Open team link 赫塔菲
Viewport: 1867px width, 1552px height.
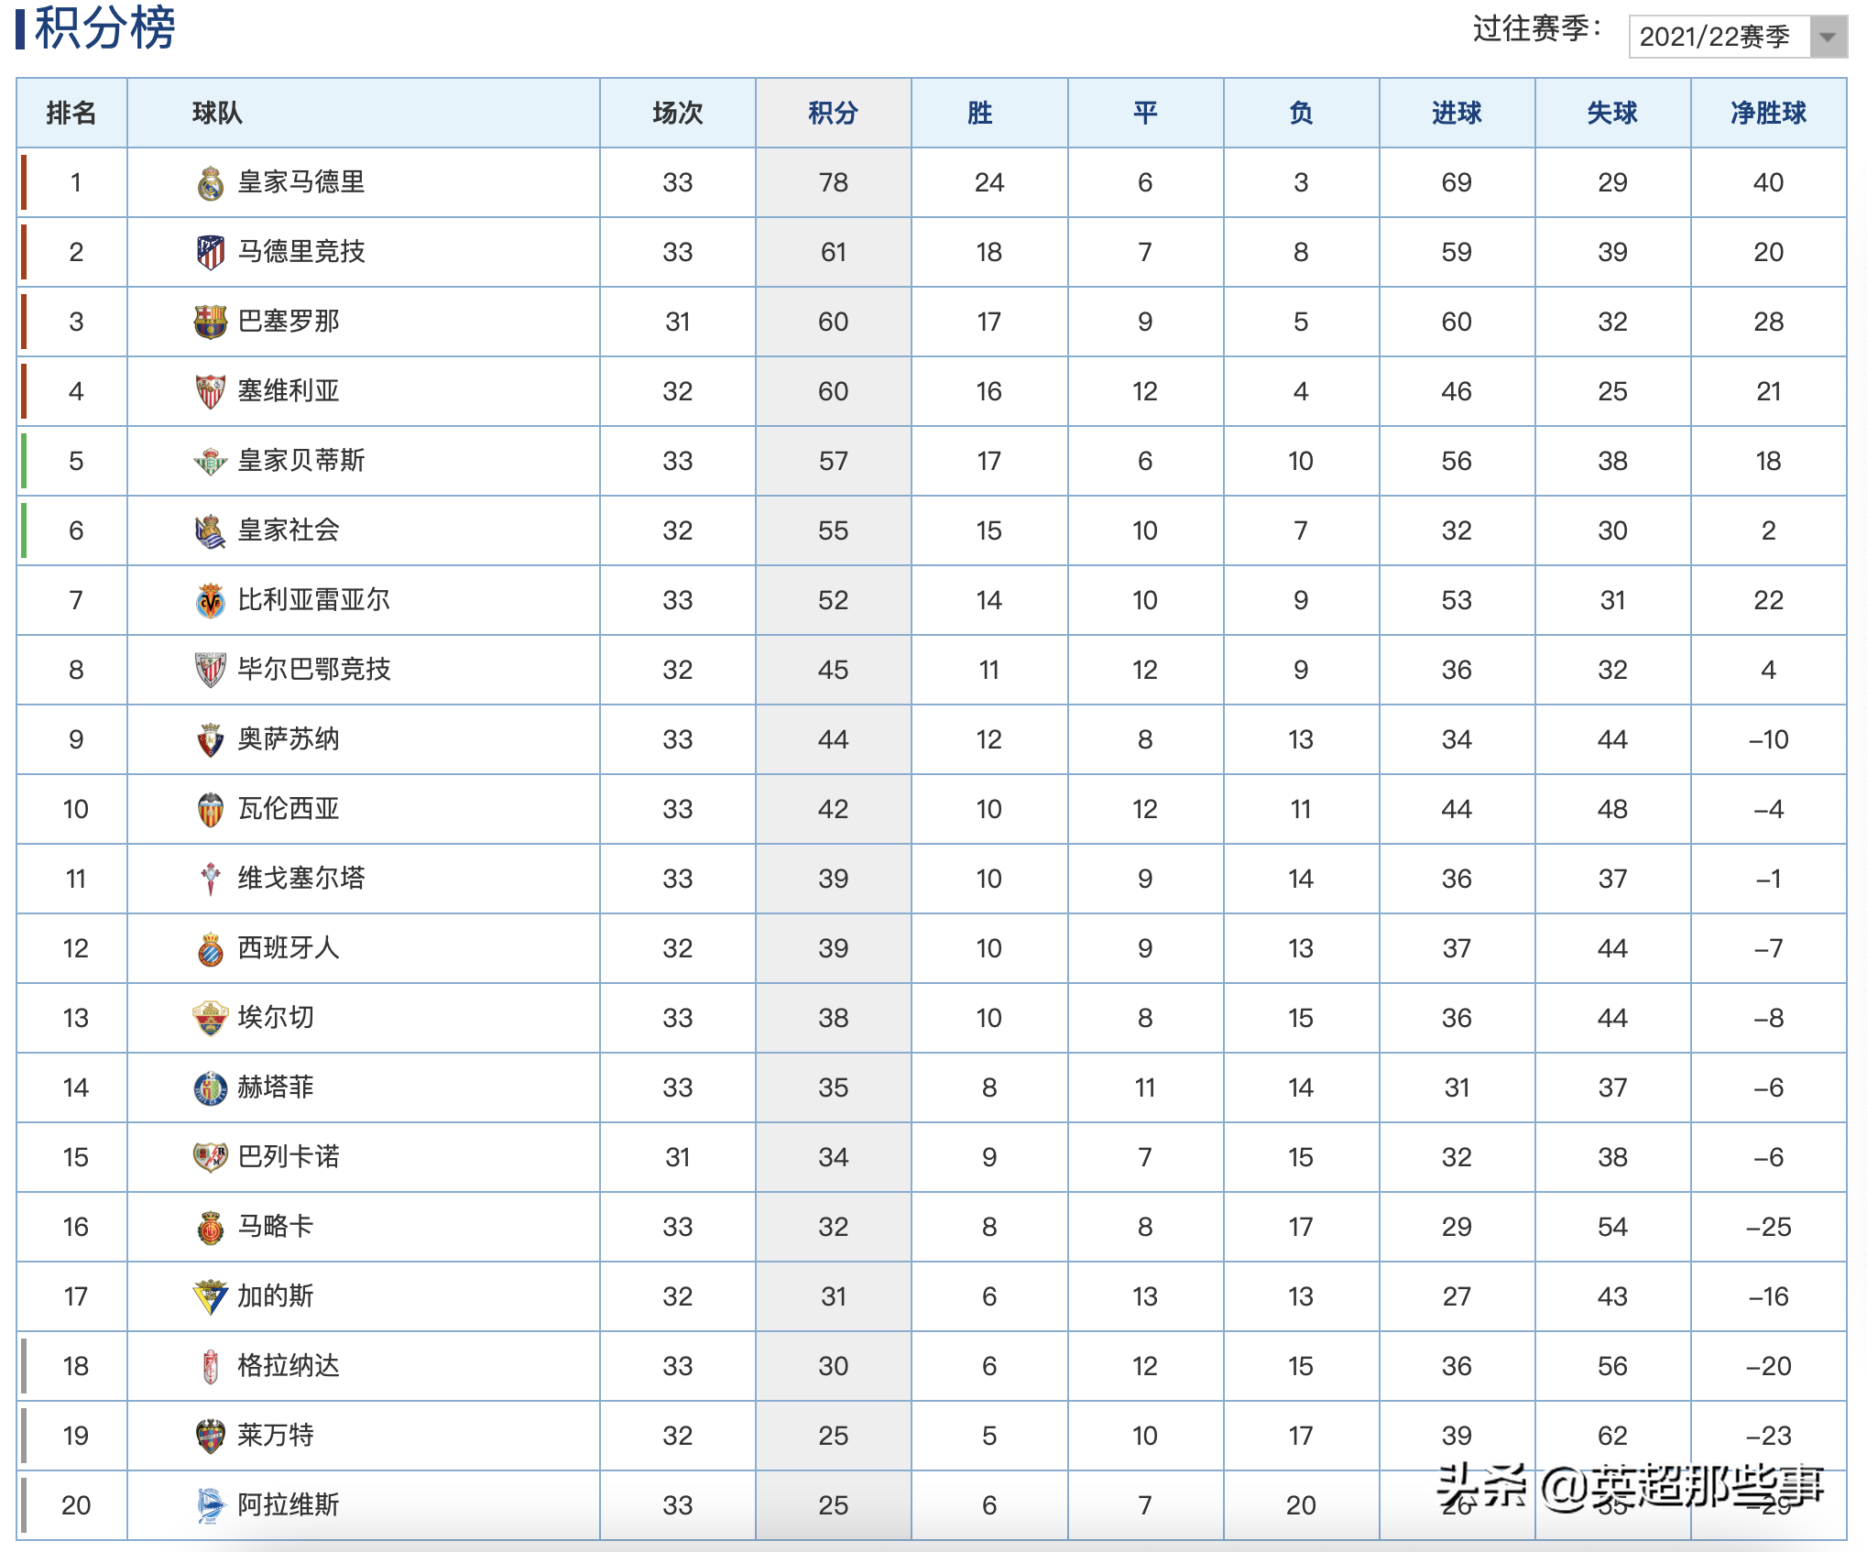(276, 1087)
